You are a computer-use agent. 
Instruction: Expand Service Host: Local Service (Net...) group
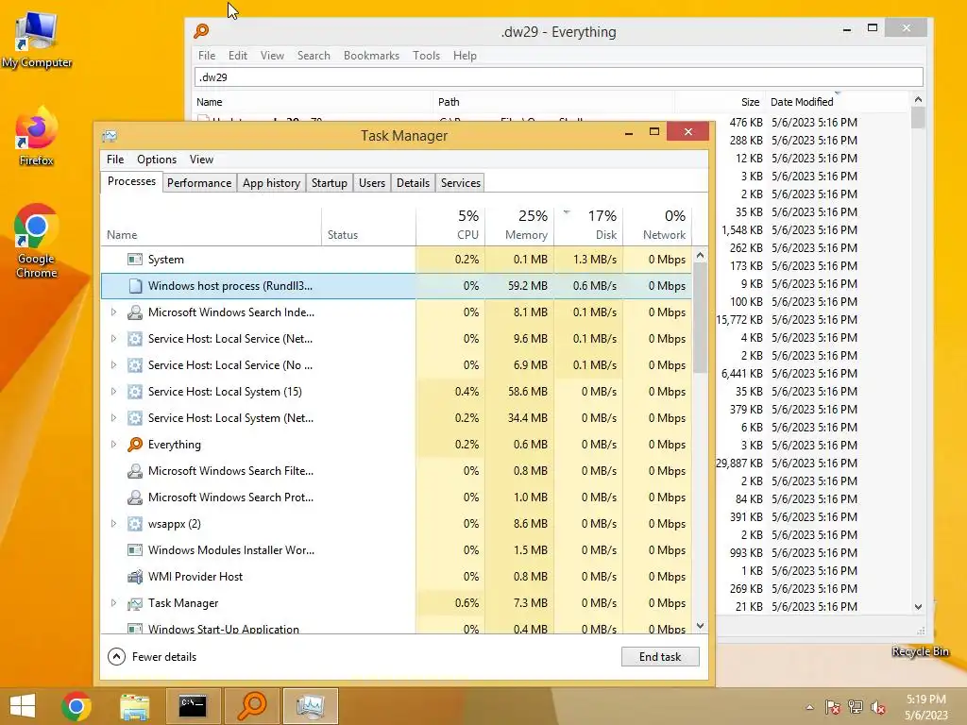point(113,339)
